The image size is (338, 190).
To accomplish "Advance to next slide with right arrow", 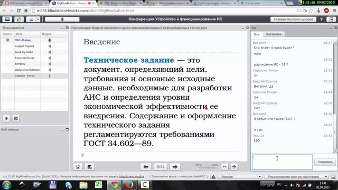I will click(175, 167).
